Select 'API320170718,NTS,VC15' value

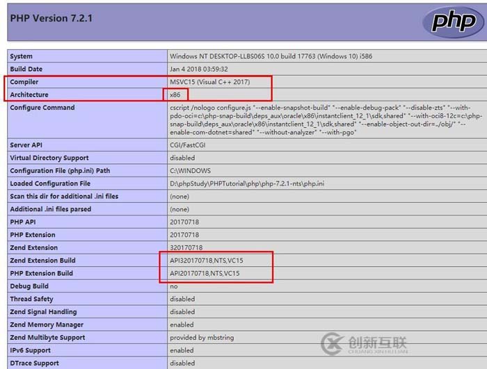coord(207,261)
